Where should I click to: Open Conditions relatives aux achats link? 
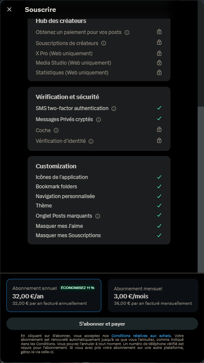[141, 336]
